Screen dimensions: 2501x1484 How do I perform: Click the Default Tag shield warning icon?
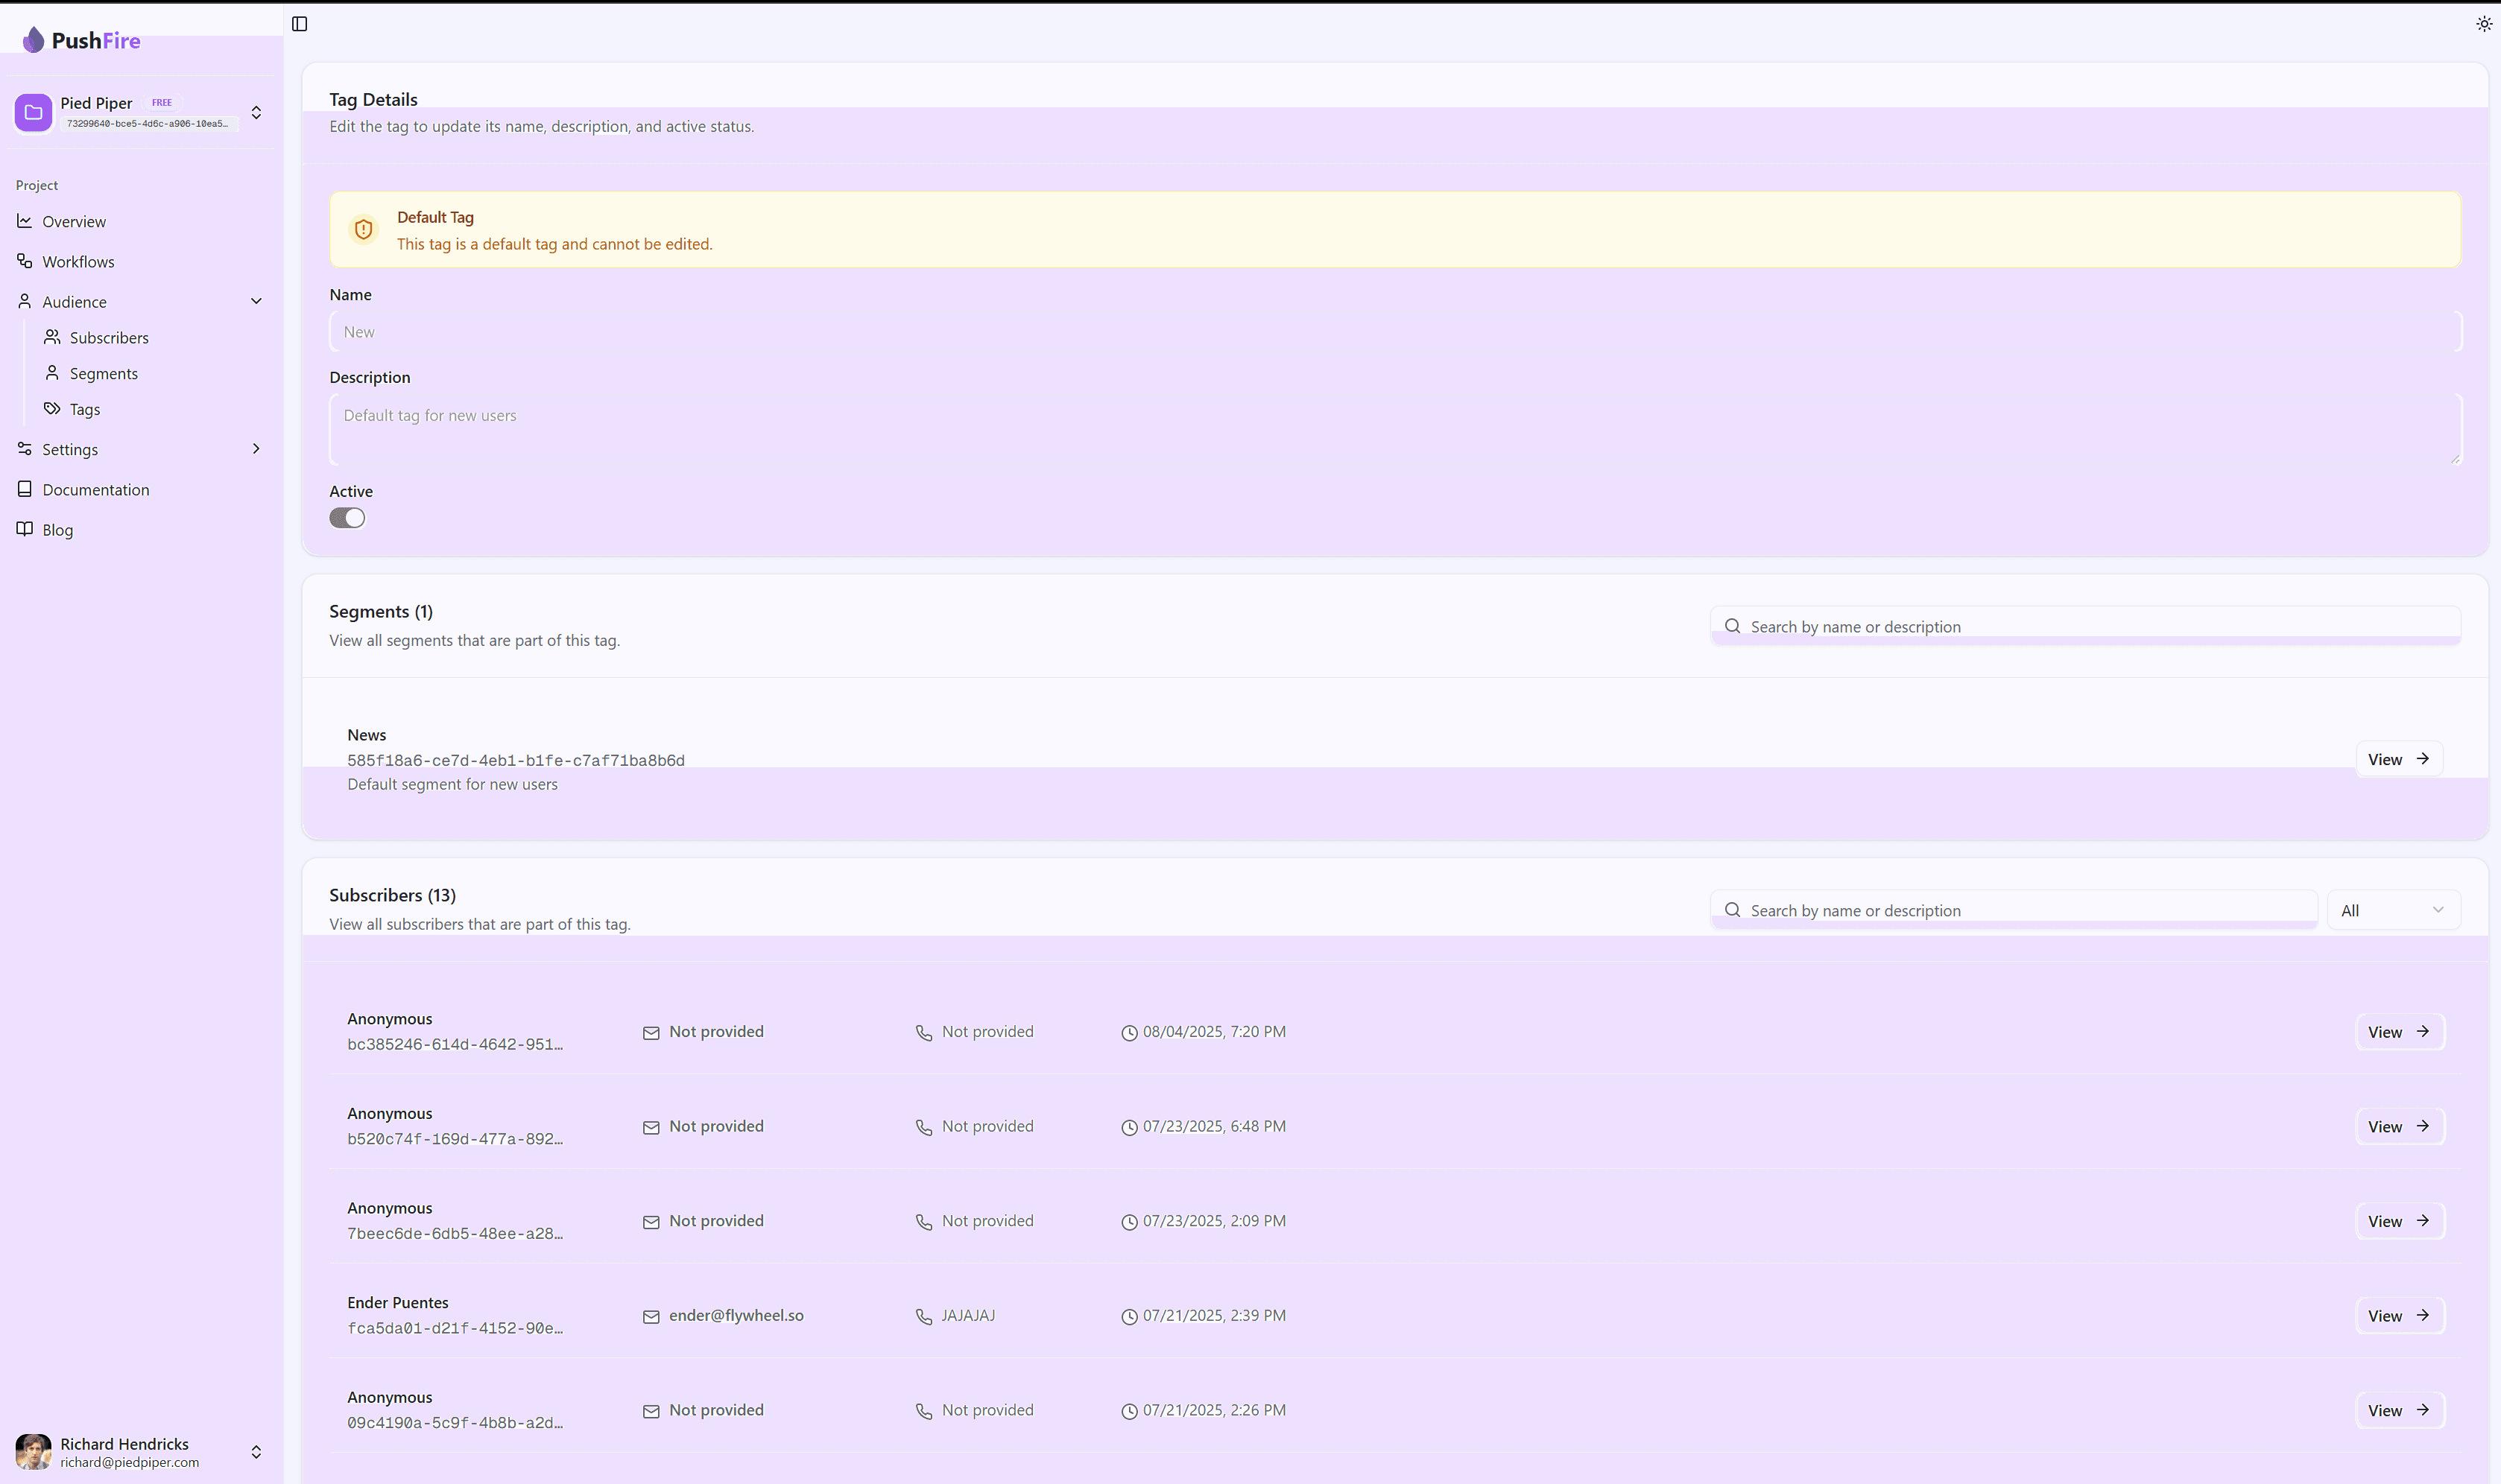coord(363,229)
